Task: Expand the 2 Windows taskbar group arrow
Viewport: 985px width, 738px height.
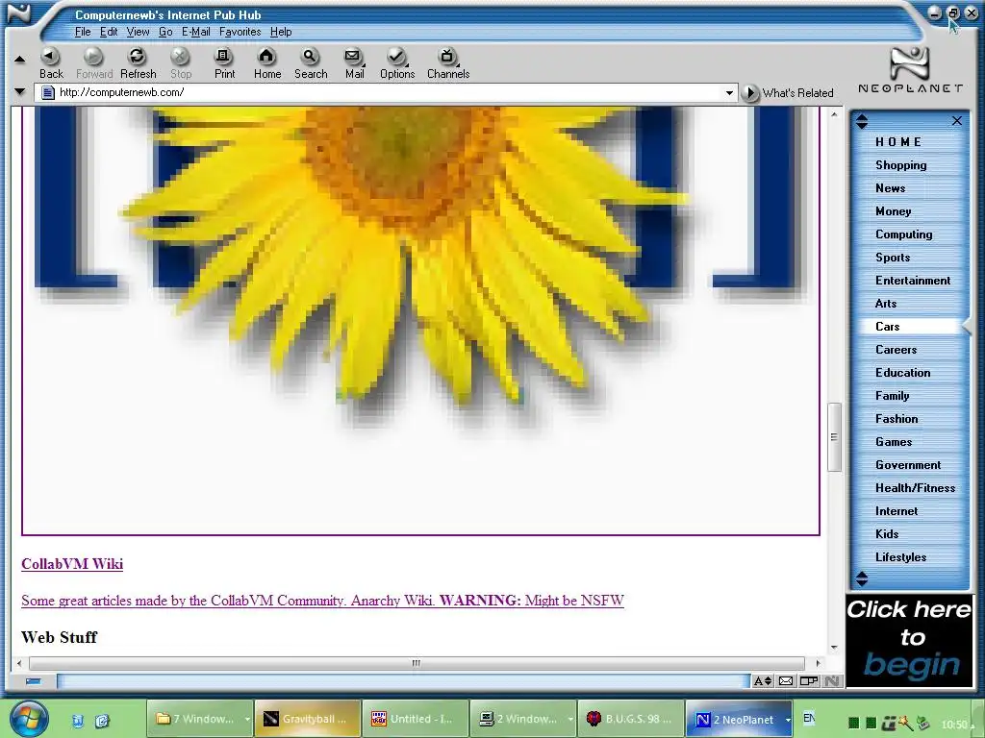Action: 569,720
